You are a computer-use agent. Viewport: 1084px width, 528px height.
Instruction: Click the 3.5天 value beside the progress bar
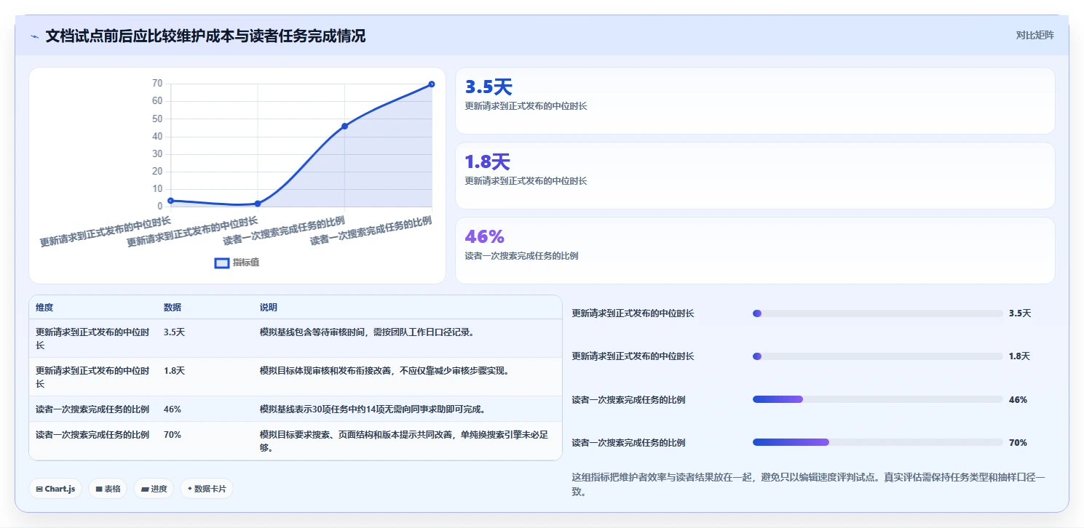point(1020,313)
